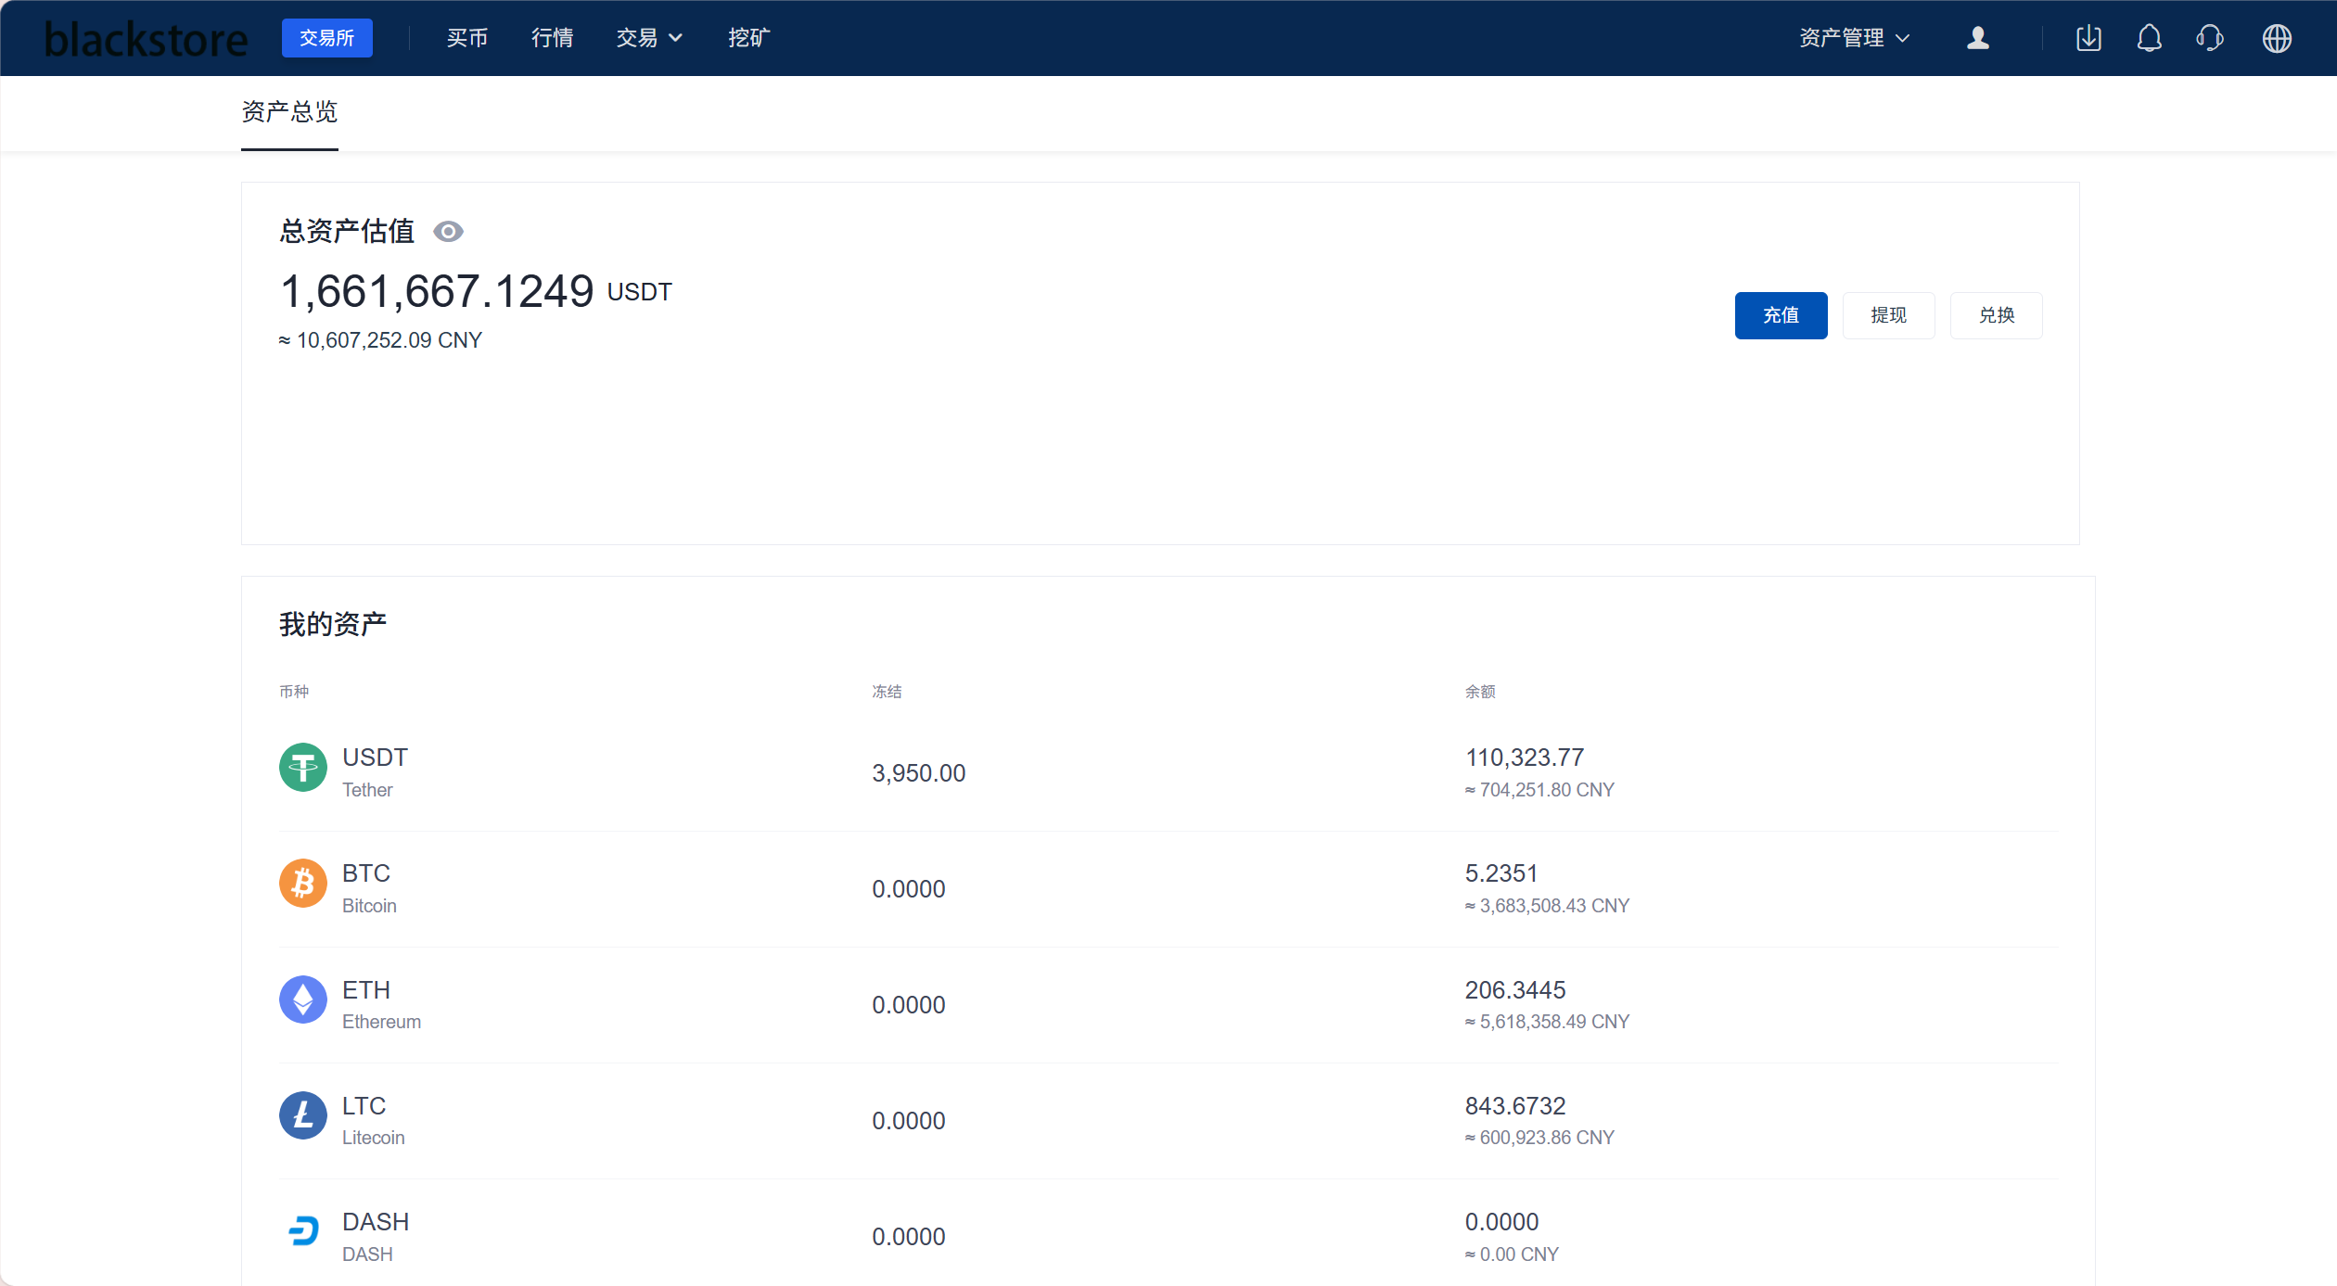Click the Litecoin coin icon
Viewport: 2337px width, 1286px height.
coord(302,1115)
